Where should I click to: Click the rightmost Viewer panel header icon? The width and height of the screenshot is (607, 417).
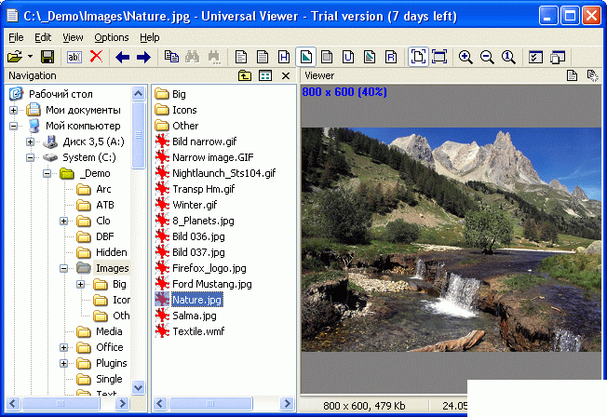(592, 75)
